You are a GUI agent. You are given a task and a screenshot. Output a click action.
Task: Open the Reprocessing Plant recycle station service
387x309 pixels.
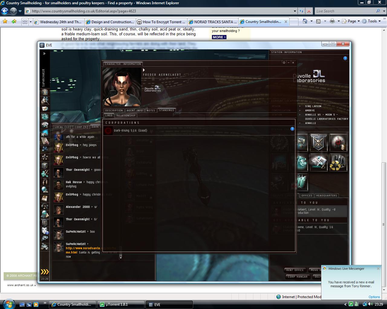click(338, 162)
